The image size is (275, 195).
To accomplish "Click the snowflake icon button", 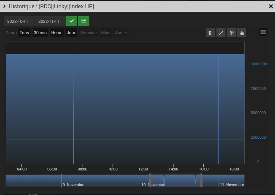I will [231, 33].
